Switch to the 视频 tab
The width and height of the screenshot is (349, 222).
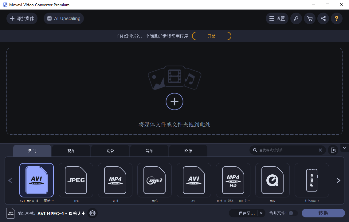pos(71,150)
